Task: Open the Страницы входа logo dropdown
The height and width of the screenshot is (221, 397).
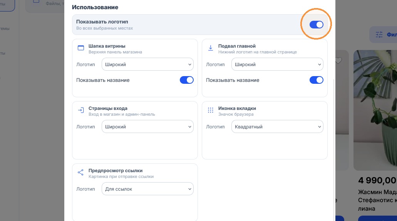Action: coord(147,126)
